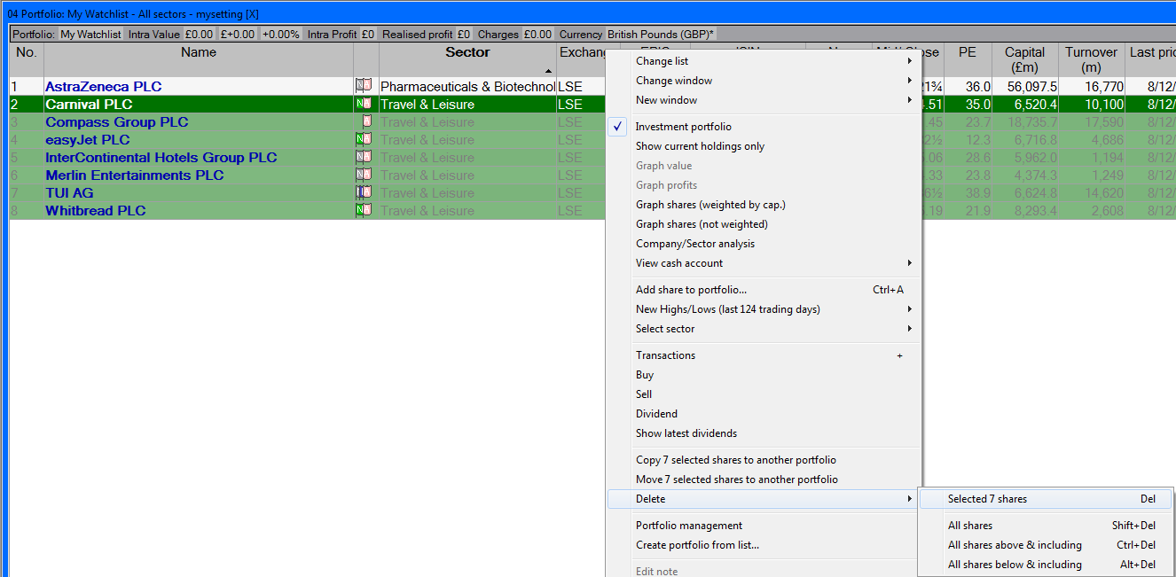The width and height of the screenshot is (1176, 577).
Task: Click the news flag icon for AstraZeneca PLC
Action: coord(363,86)
